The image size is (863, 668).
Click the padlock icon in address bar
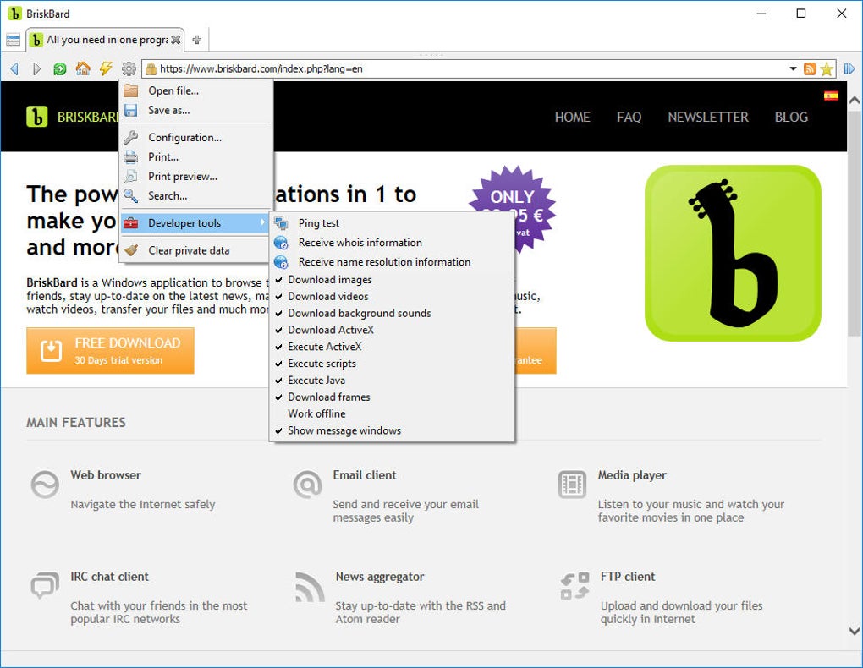click(151, 68)
